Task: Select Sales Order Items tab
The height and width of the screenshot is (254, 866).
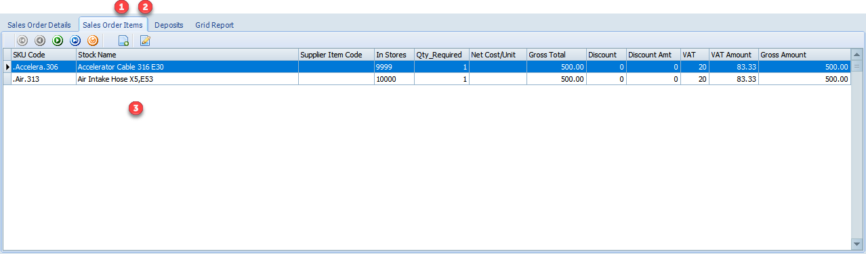Action: [112, 25]
